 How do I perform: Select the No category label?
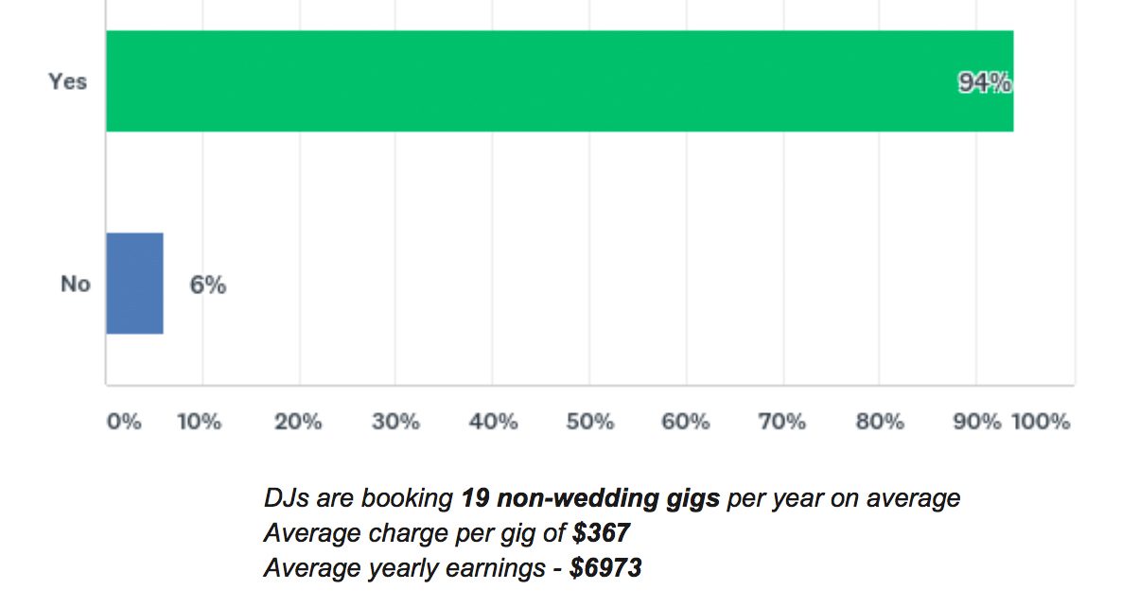[x=75, y=285]
